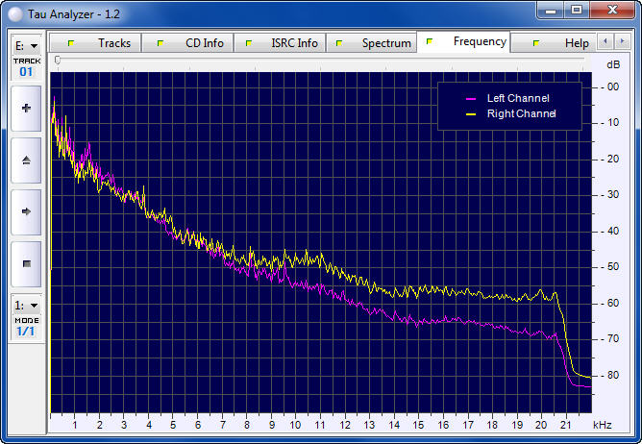Click the 10 kHz axis label
642x444 pixels.
coord(295,425)
